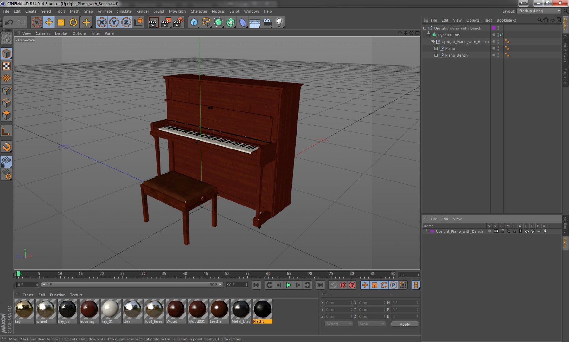
Task: Toggle X axis lock
Action: pyautogui.click(x=102, y=22)
